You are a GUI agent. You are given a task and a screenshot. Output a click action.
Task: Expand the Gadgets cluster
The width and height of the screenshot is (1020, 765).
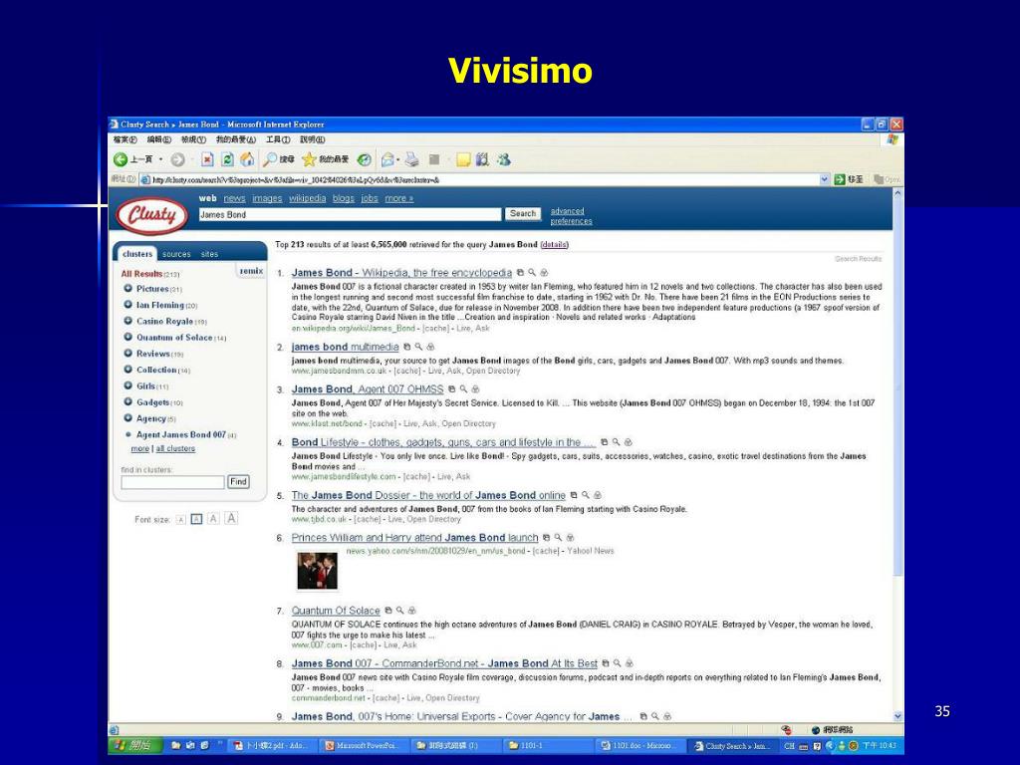coord(128,402)
